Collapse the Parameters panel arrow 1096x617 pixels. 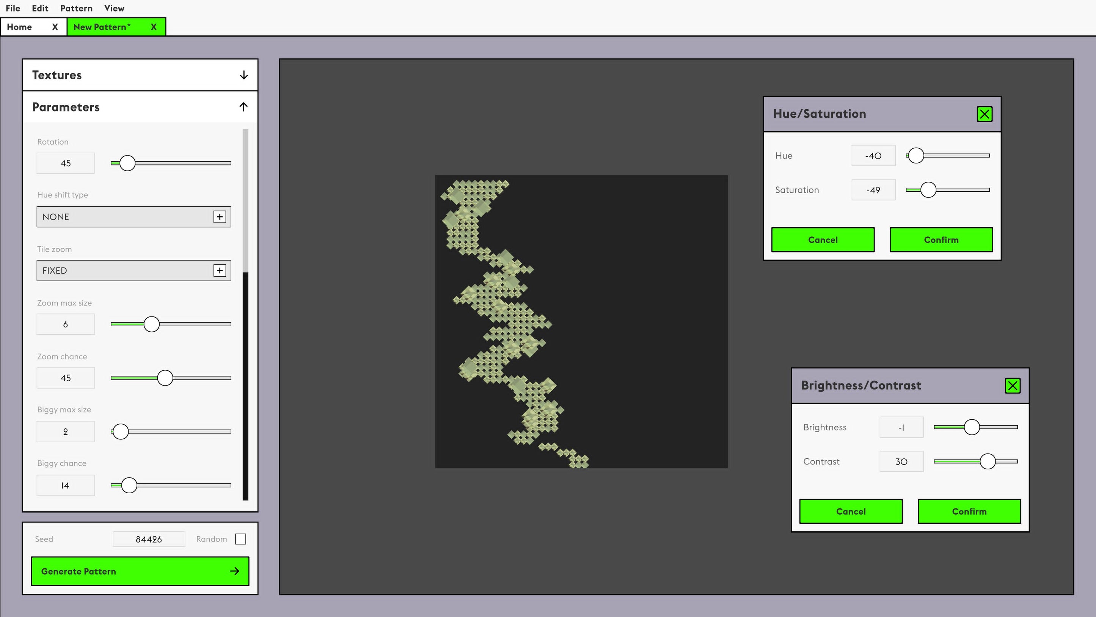pyautogui.click(x=243, y=107)
